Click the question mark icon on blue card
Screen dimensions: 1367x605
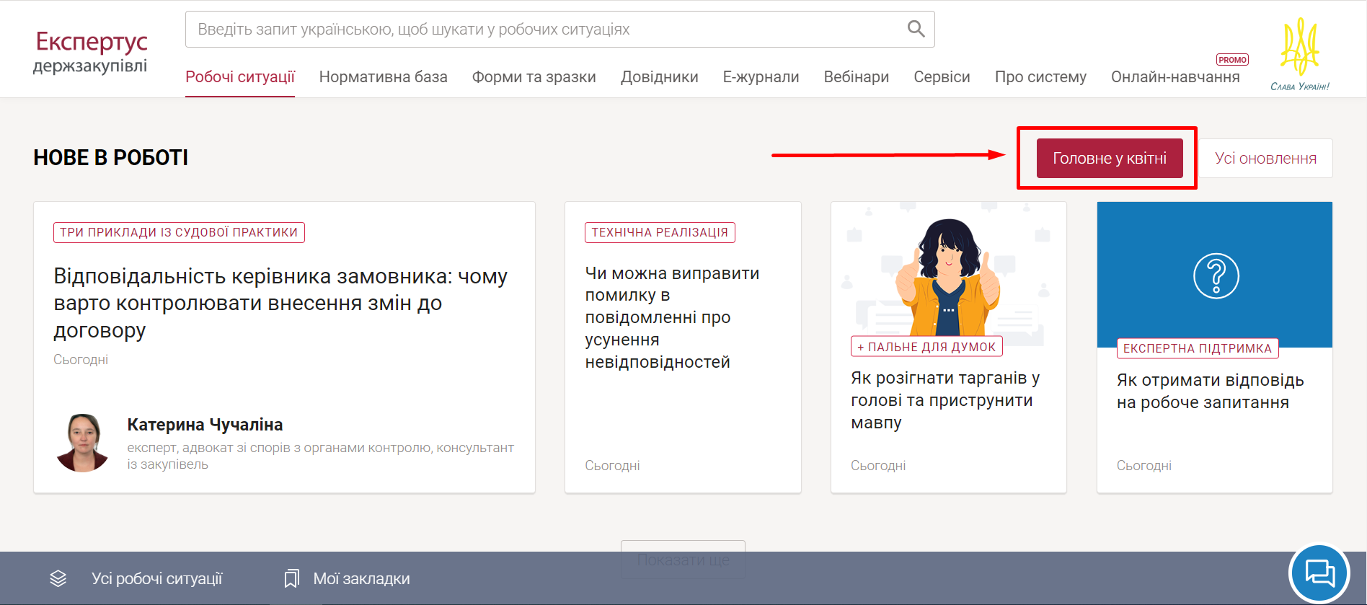tap(1216, 275)
